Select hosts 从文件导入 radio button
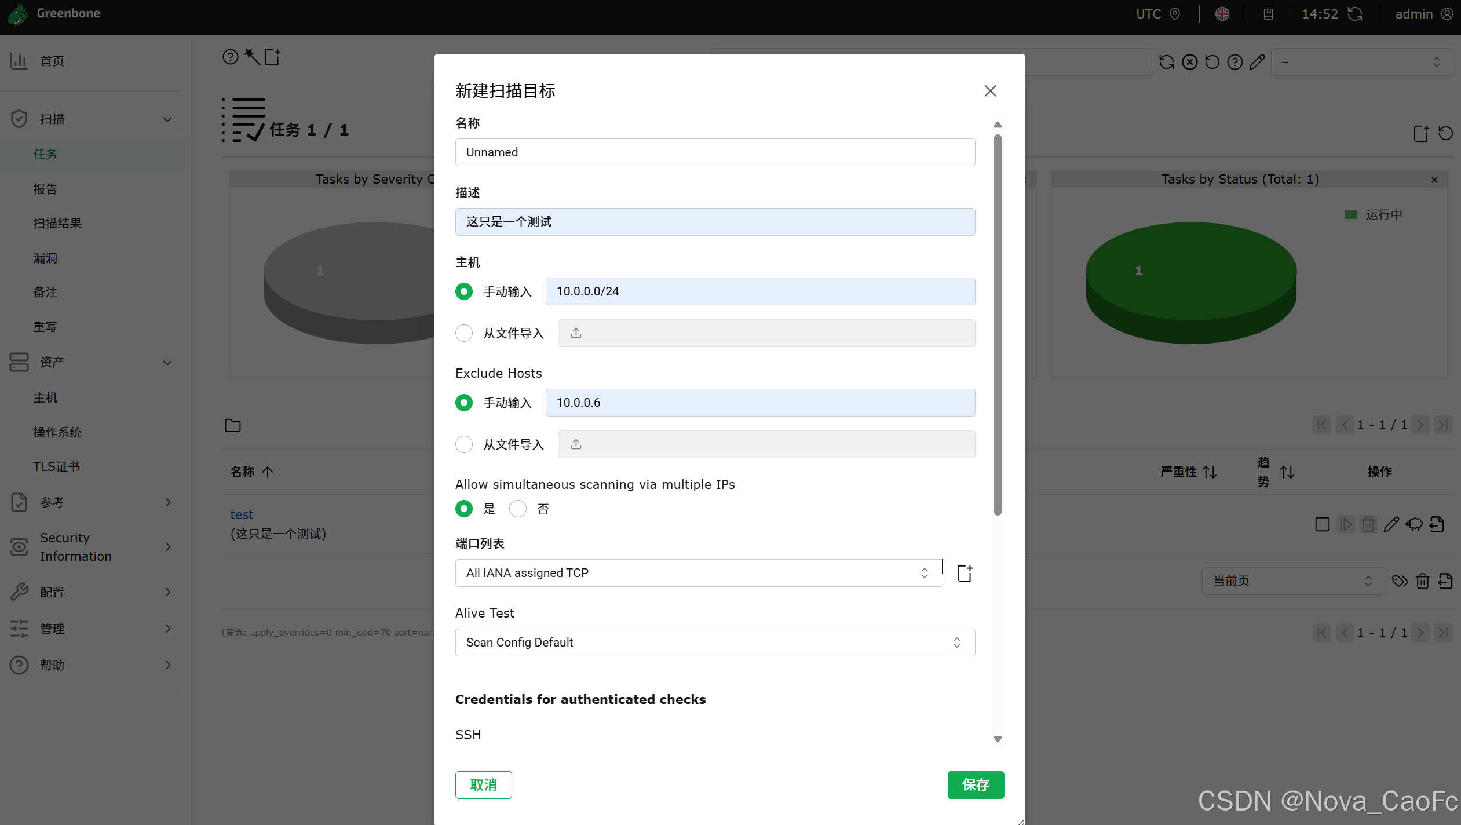Screen dimensions: 1461x825 [x=464, y=333]
